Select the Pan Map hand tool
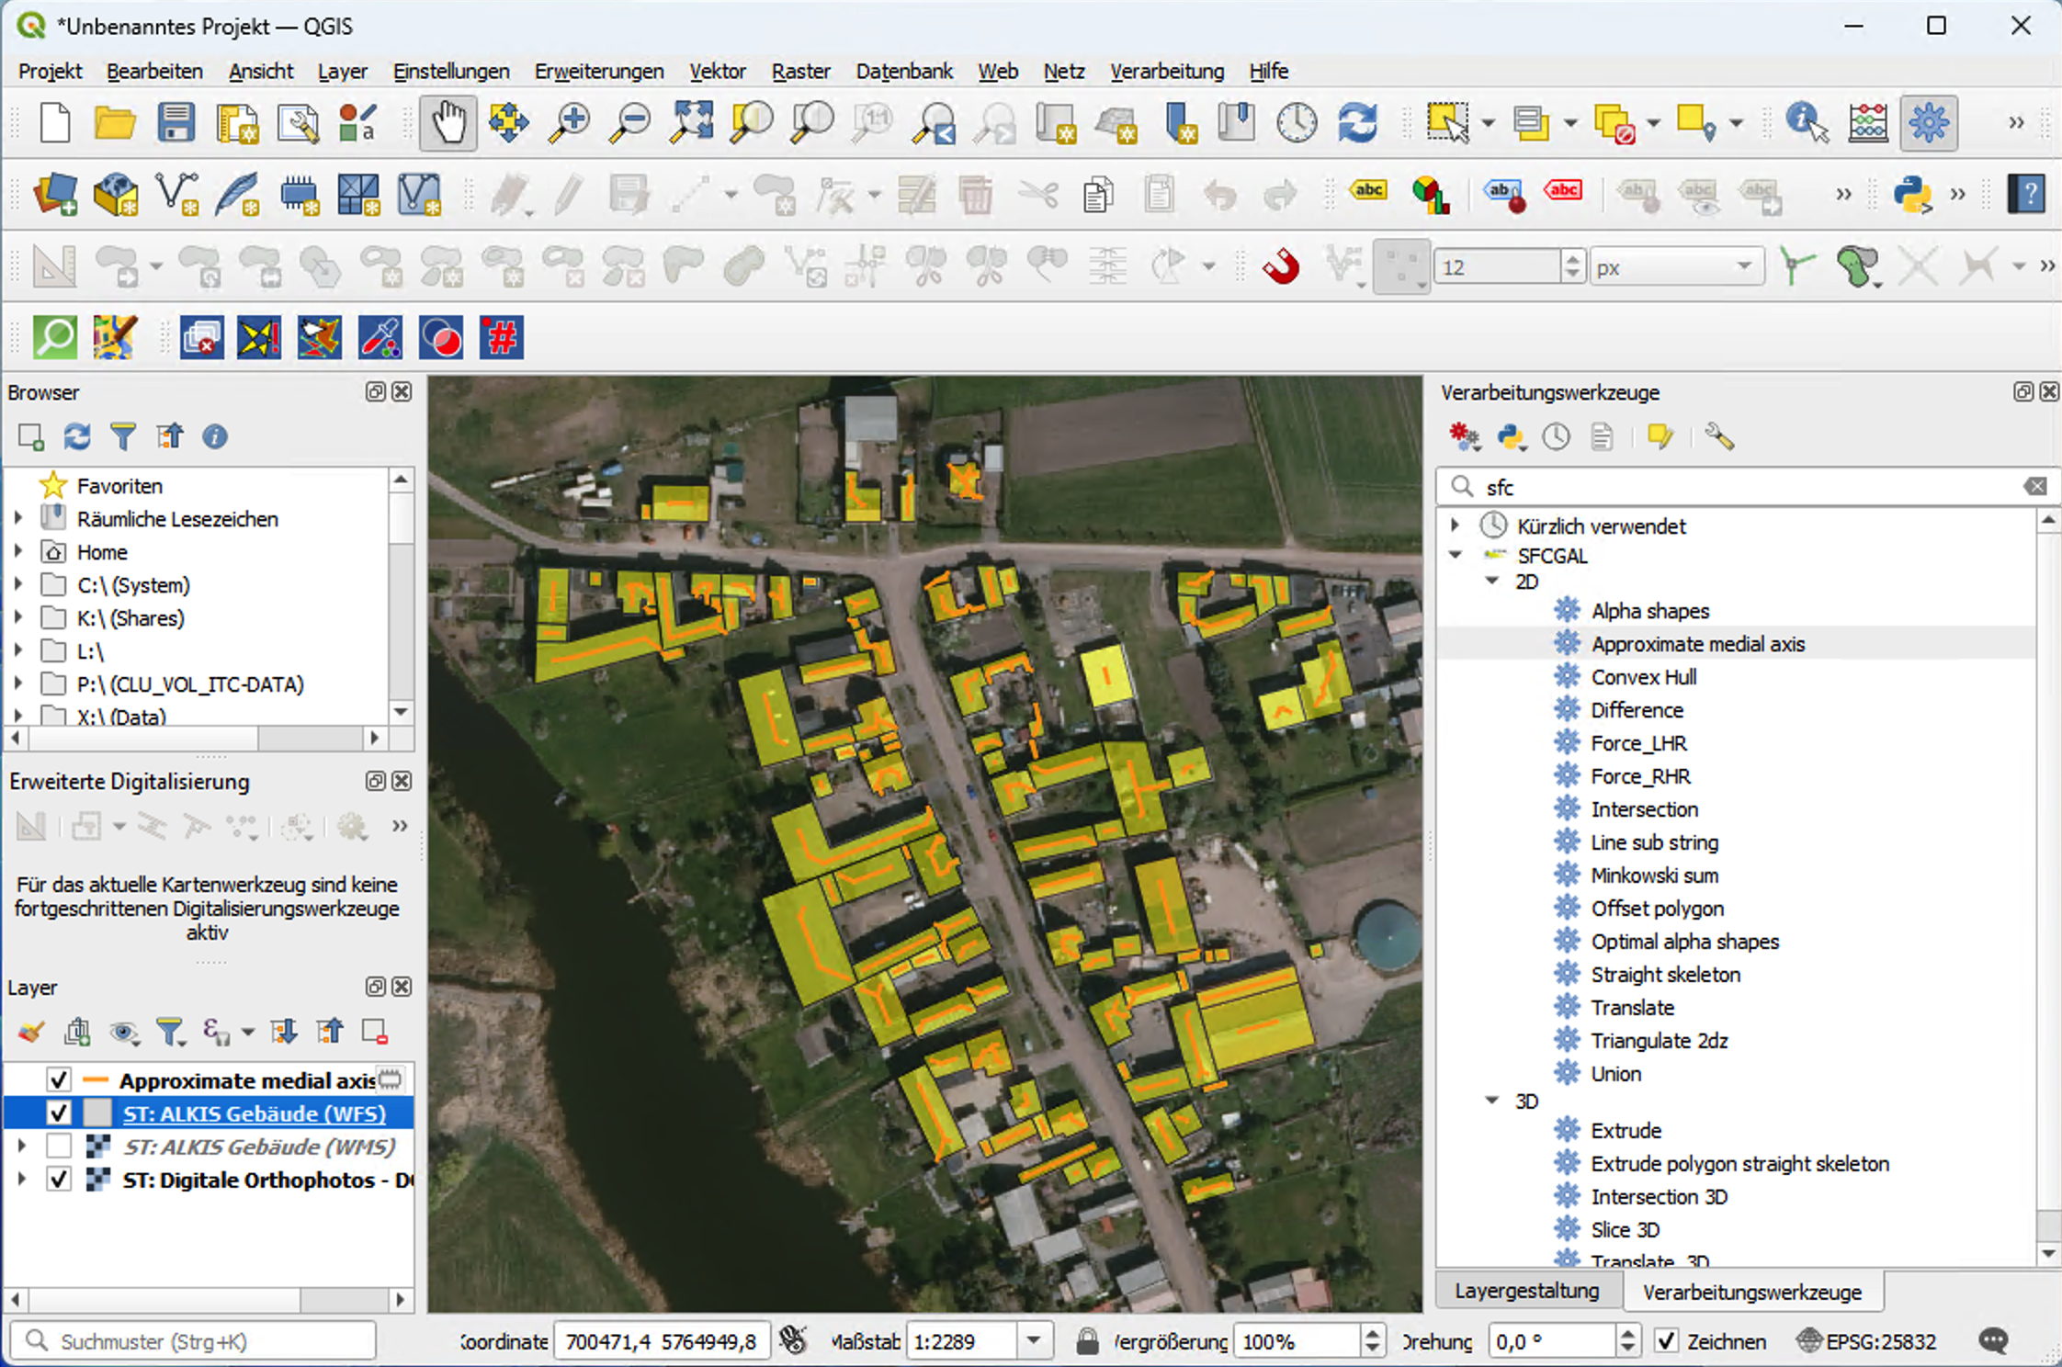The image size is (2062, 1367). [x=448, y=122]
